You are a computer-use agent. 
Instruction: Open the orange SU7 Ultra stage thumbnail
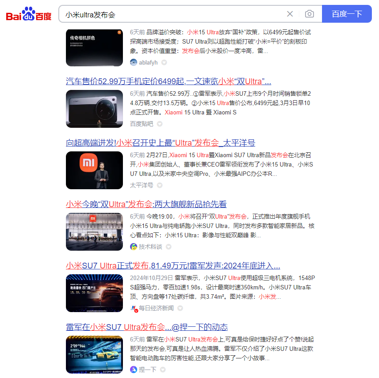pos(94,293)
